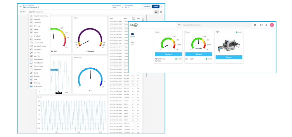
Task: Click the Text Note component icon
Action: (31, 83)
